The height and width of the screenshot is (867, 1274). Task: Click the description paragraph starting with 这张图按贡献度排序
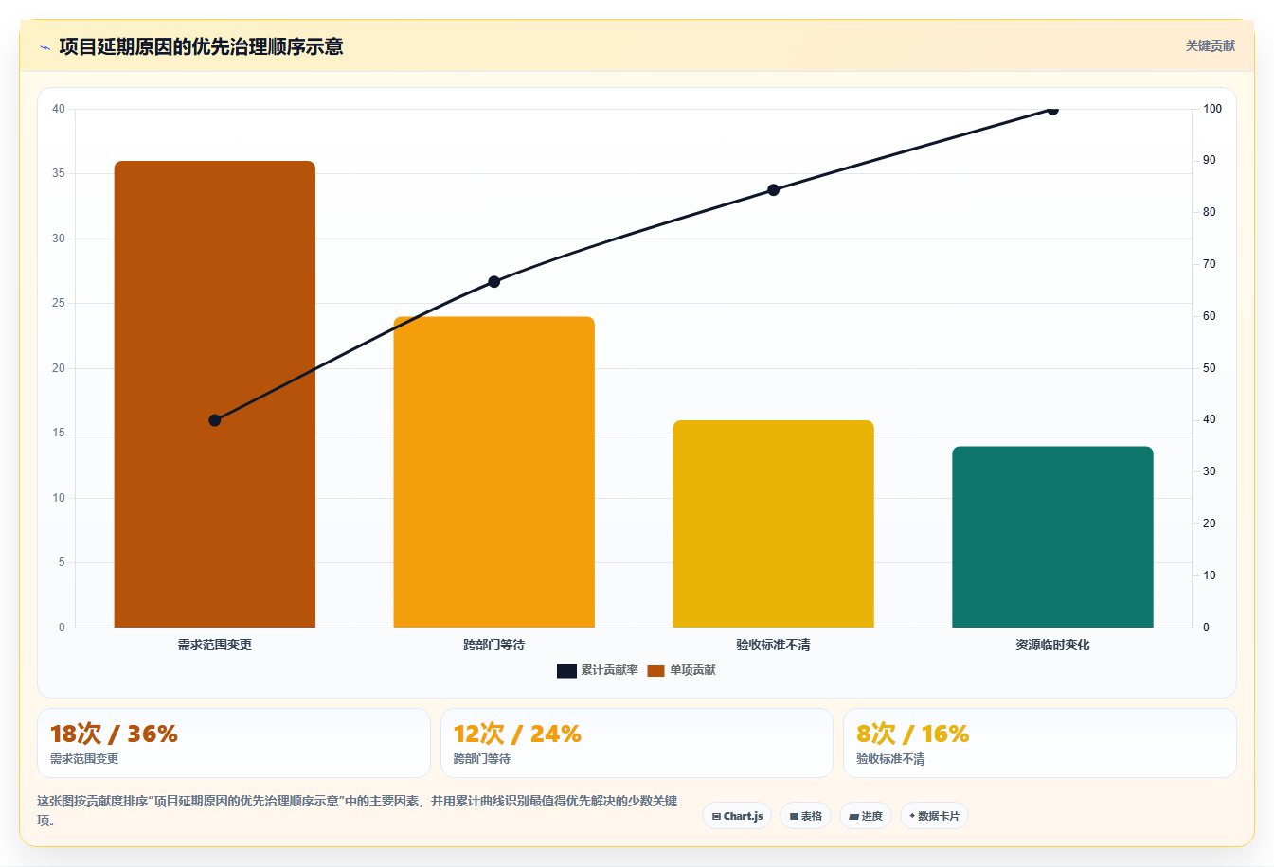coord(358,810)
